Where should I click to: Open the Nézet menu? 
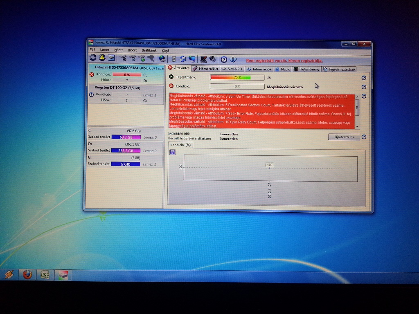(118, 50)
